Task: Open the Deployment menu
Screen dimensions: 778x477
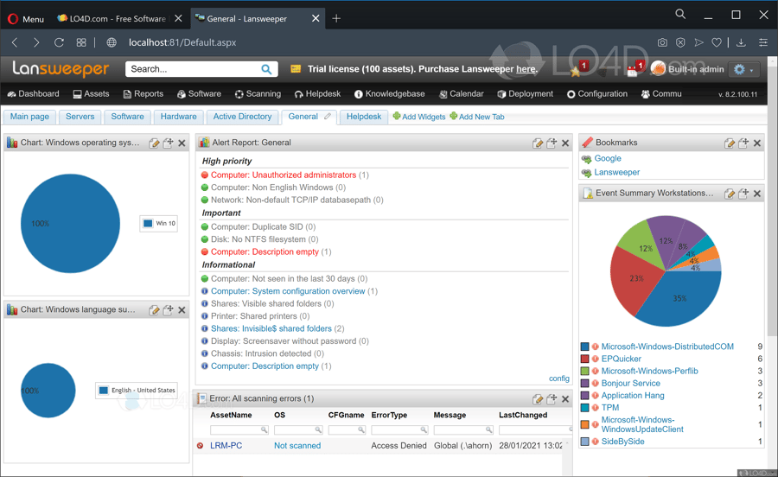Action: pos(525,93)
